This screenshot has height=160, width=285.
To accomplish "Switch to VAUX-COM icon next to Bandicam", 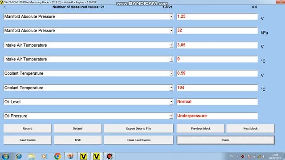I will [97, 156].
